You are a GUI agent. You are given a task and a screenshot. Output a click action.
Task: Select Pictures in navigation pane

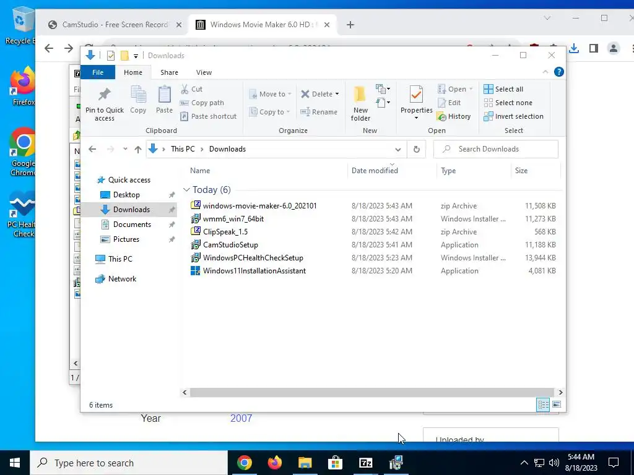pyautogui.click(x=126, y=239)
